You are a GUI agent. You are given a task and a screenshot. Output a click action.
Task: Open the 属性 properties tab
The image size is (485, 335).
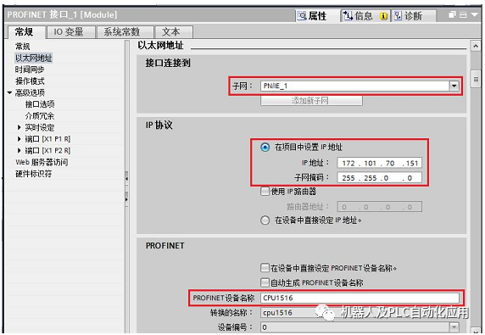tap(316, 16)
